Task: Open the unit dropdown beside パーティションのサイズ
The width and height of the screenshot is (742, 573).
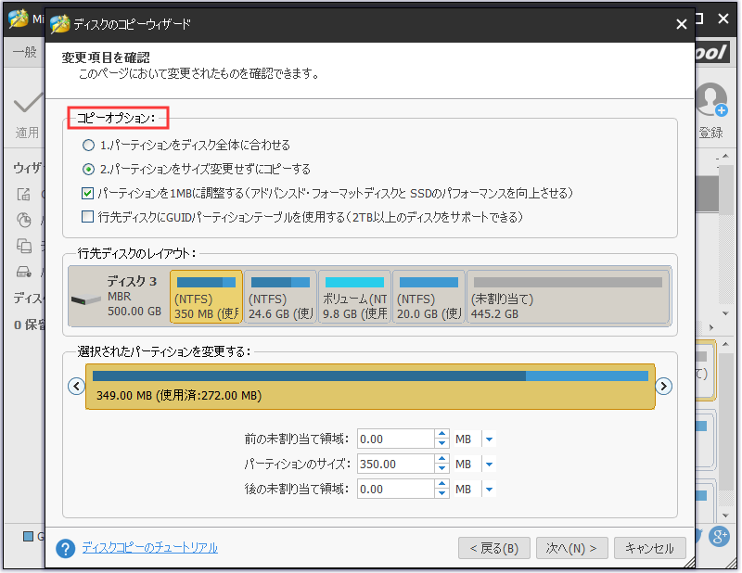Action: pyautogui.click(x=488, y=464)
